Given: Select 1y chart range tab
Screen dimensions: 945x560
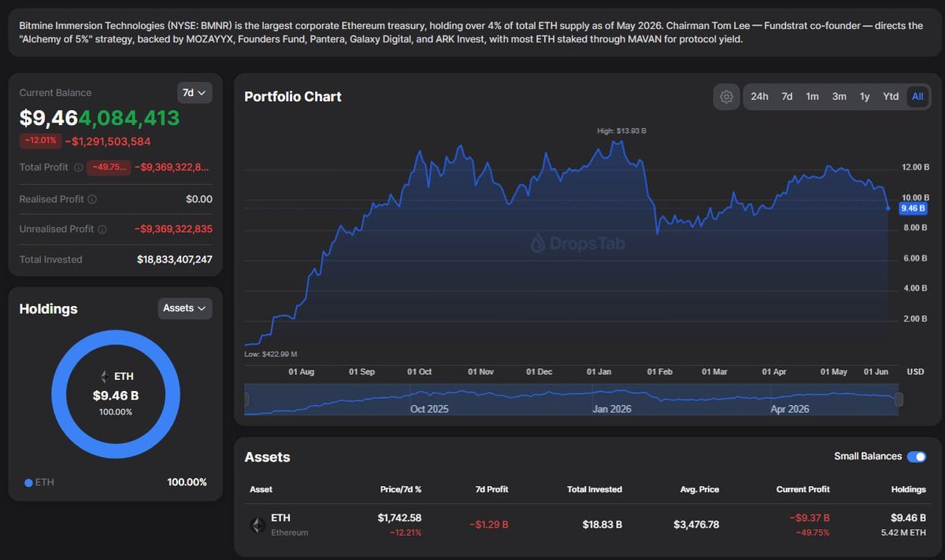Looking at the screenshot, I should [865, 97].
